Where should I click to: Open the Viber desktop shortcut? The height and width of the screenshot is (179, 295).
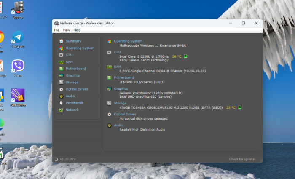(x=18, y=69)
